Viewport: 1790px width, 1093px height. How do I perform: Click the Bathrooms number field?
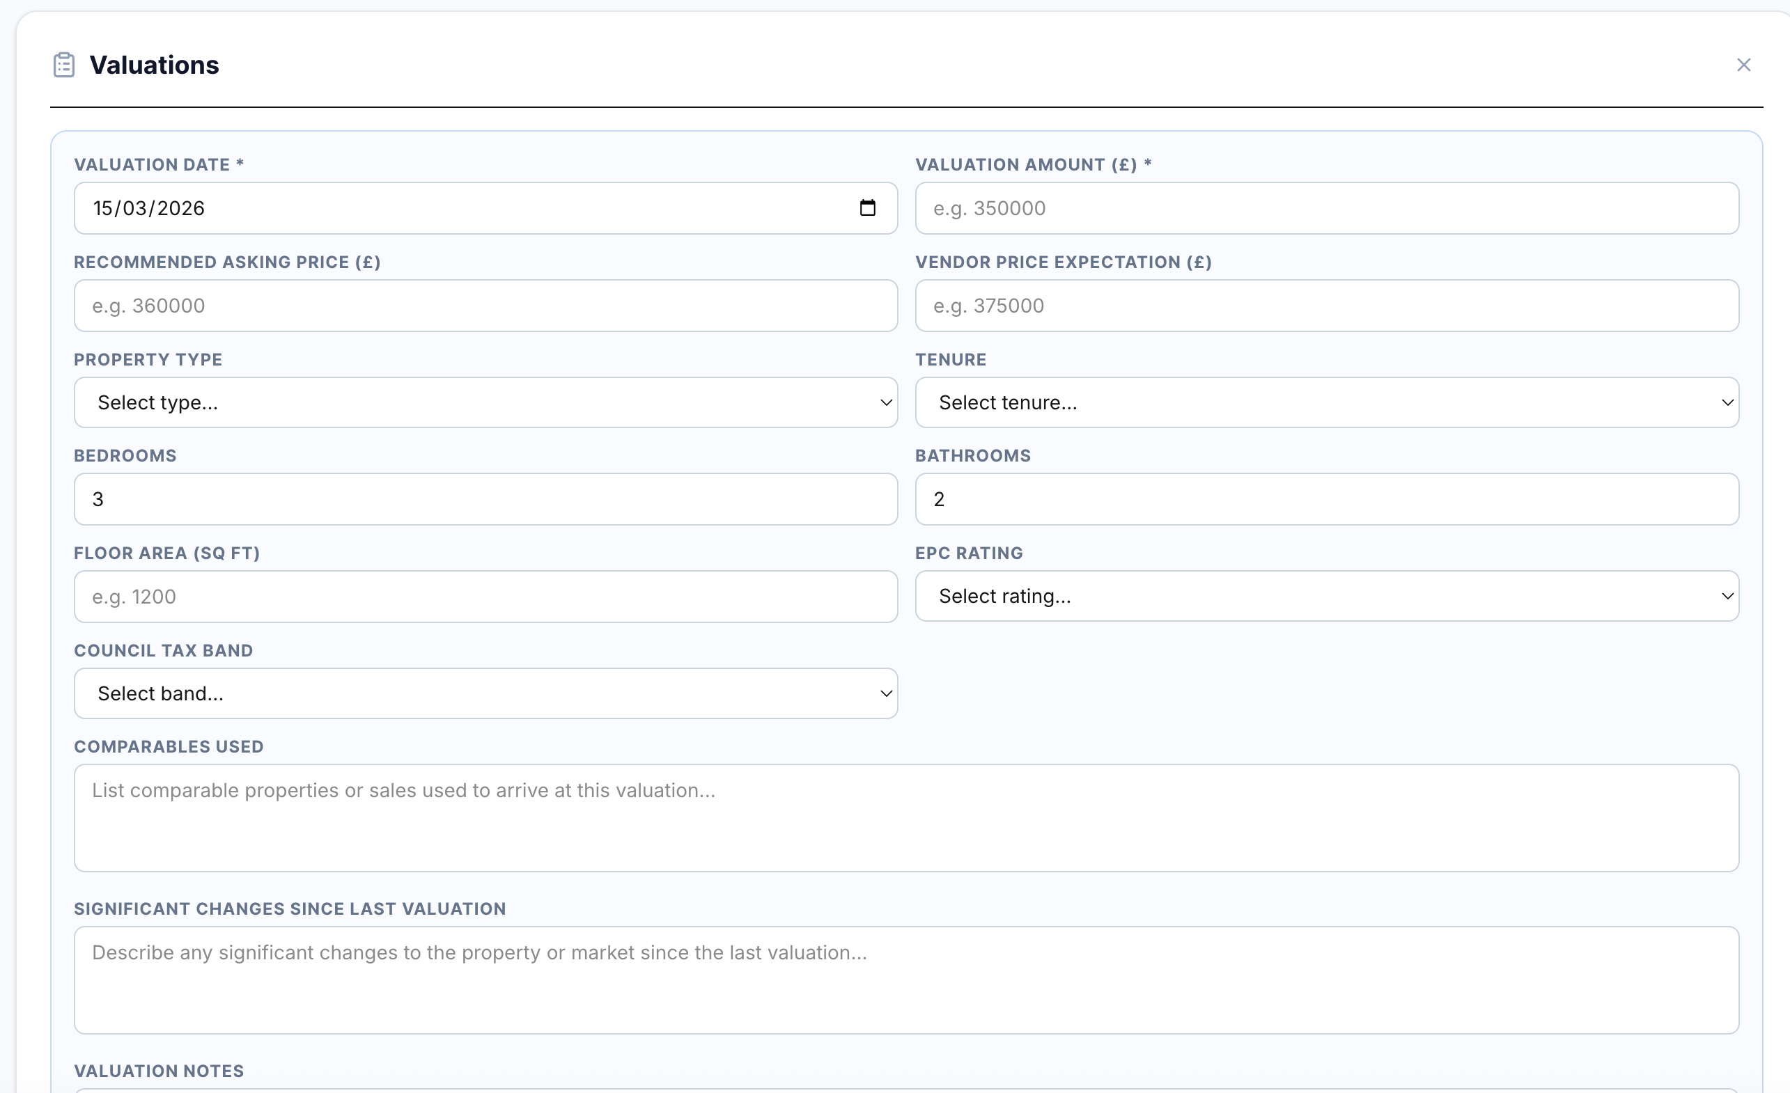click(x=1327, y=500)
